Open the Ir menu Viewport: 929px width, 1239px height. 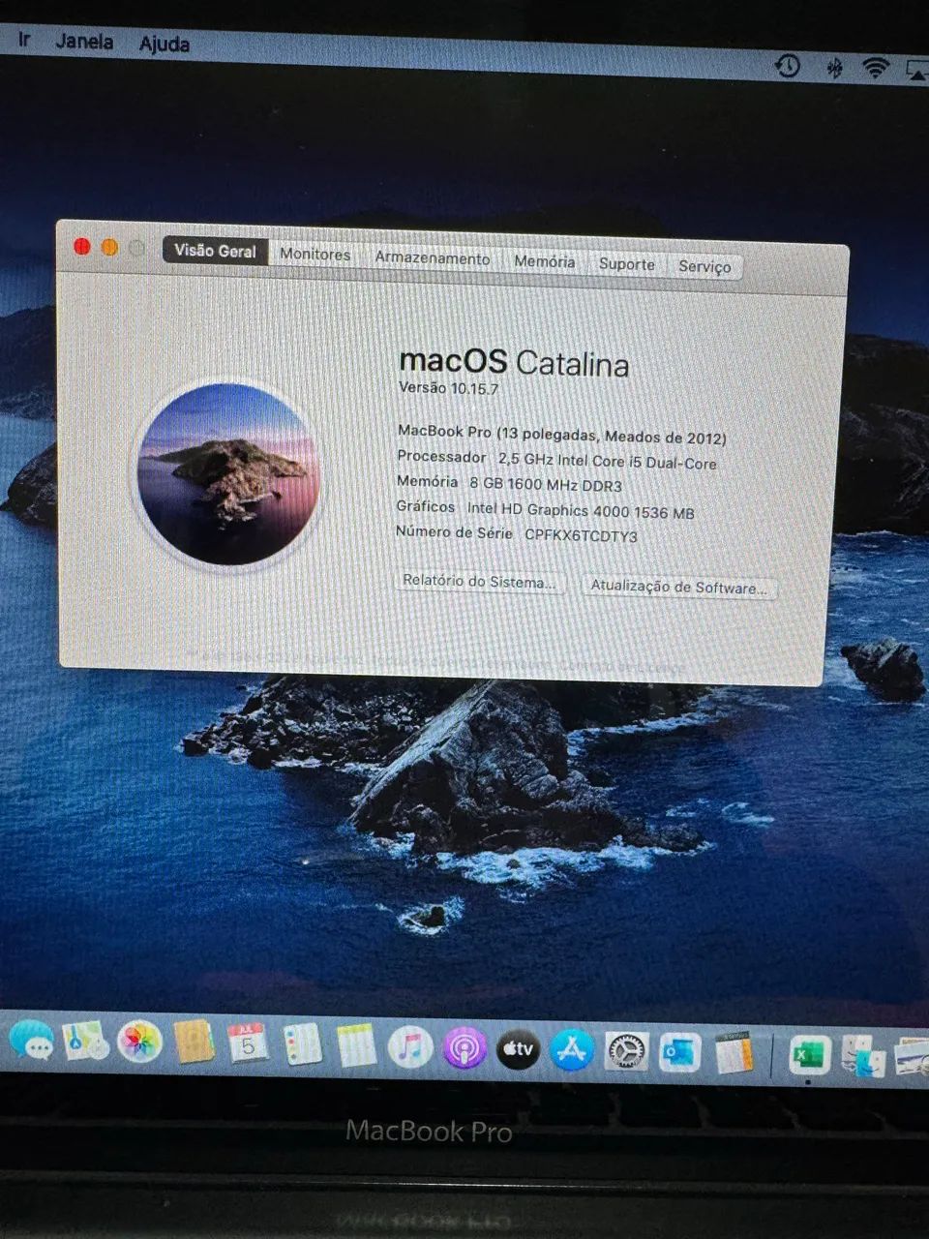pos(24,40)
